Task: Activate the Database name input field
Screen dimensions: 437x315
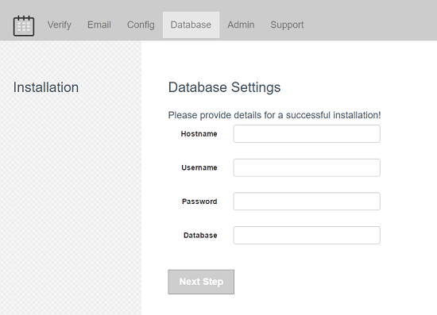Action: (x=307, y=235)
